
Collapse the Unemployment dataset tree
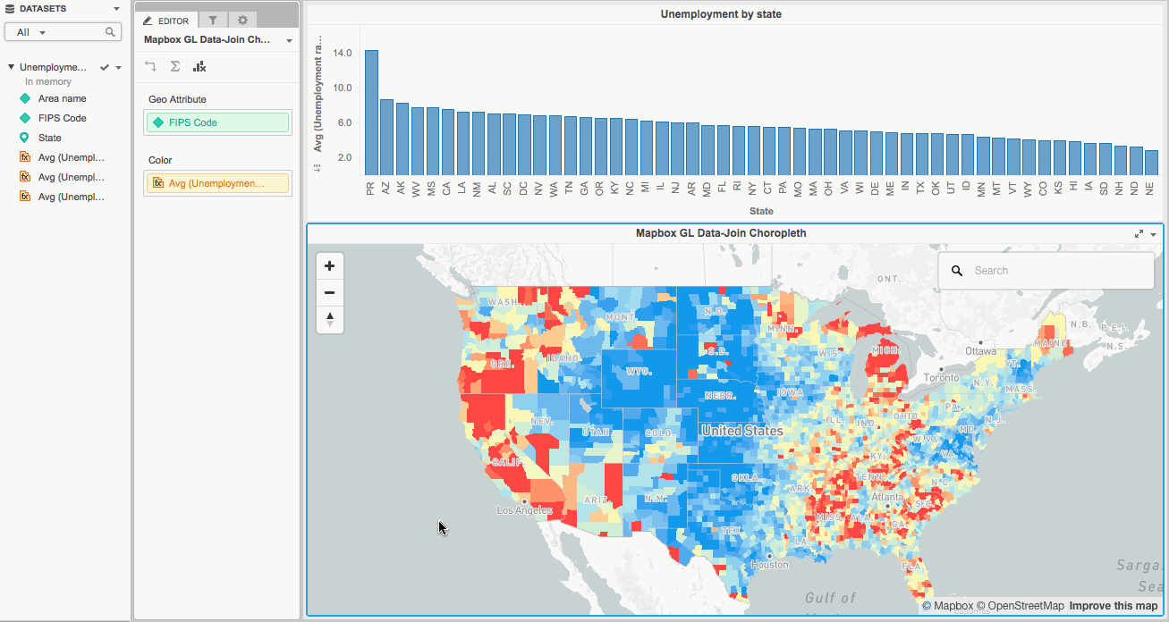(x=10, y=66)
